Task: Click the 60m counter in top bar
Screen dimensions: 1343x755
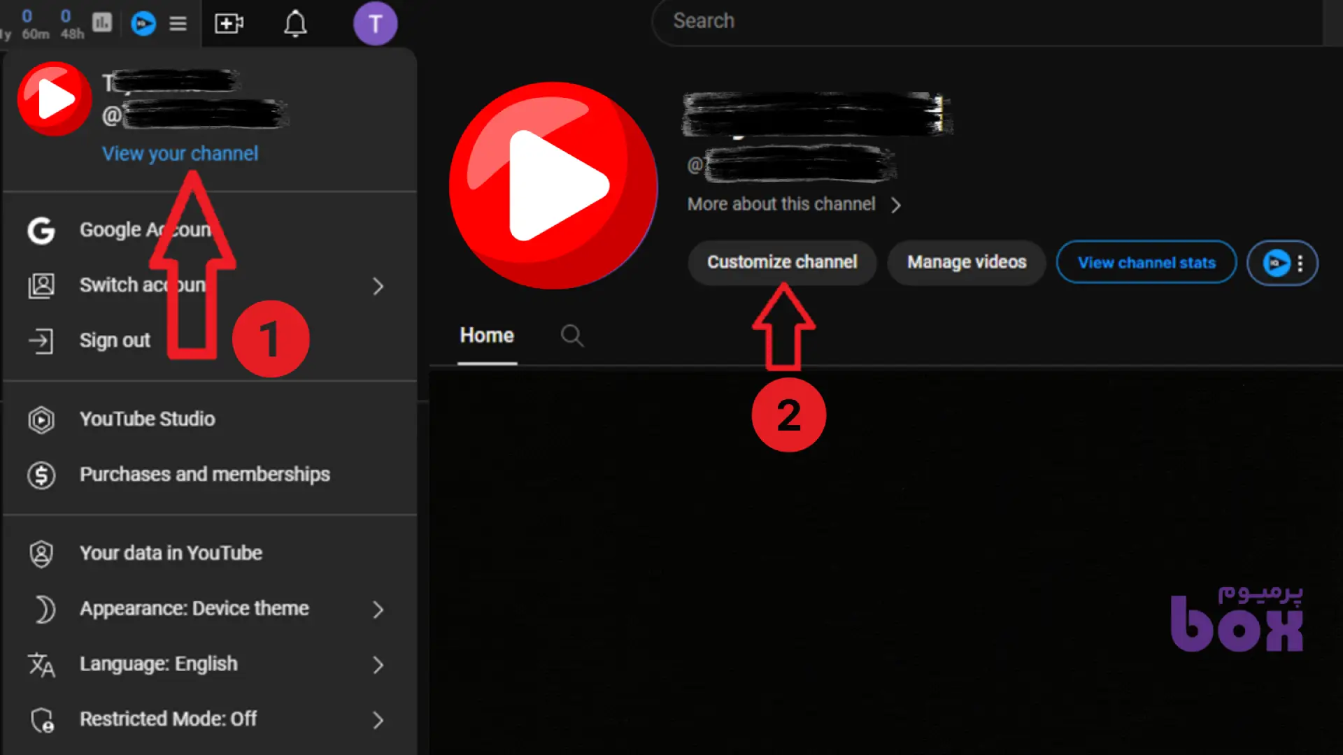Action: [35, 24]
